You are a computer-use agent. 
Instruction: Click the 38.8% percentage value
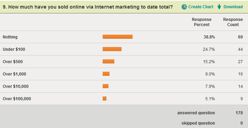[x=209, y=37]
